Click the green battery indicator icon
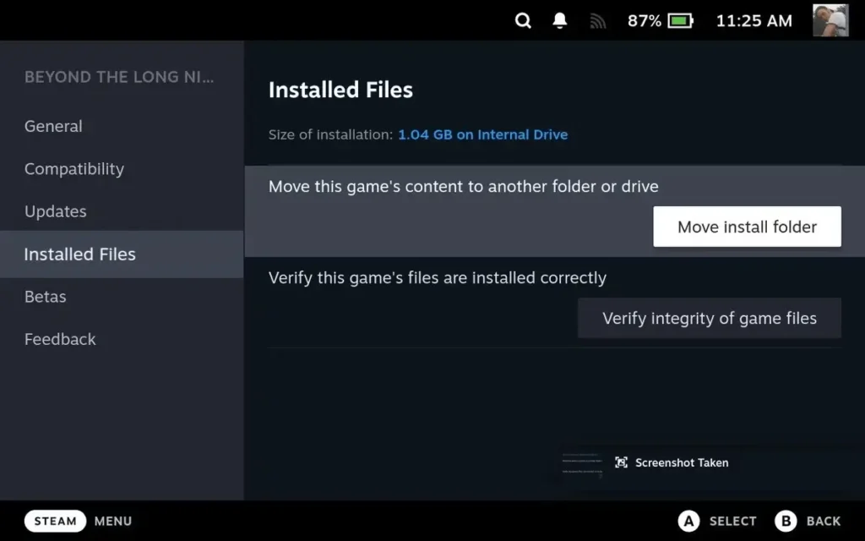Screen dimensions: 865x541 tap(681, 20)
